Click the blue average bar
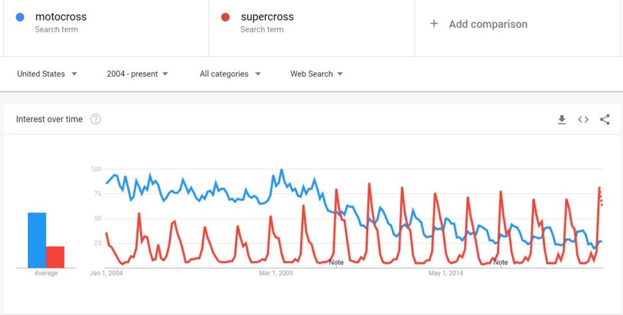The width and height of the screenshot is (623, 315). pyautogui.click(x=37, y=240)
